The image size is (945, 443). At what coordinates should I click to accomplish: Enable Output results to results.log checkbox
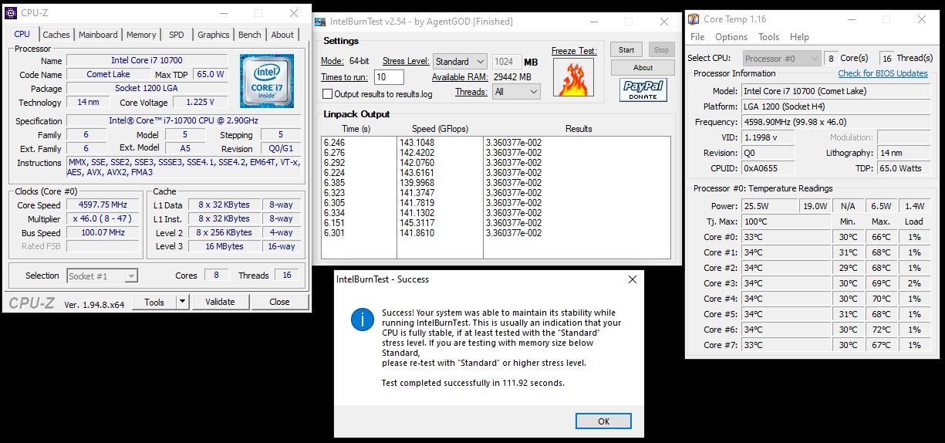coord(328,94)
